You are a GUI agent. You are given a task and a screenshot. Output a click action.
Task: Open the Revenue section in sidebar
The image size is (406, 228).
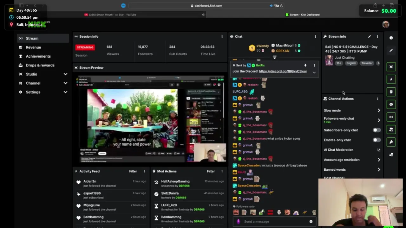43,47
